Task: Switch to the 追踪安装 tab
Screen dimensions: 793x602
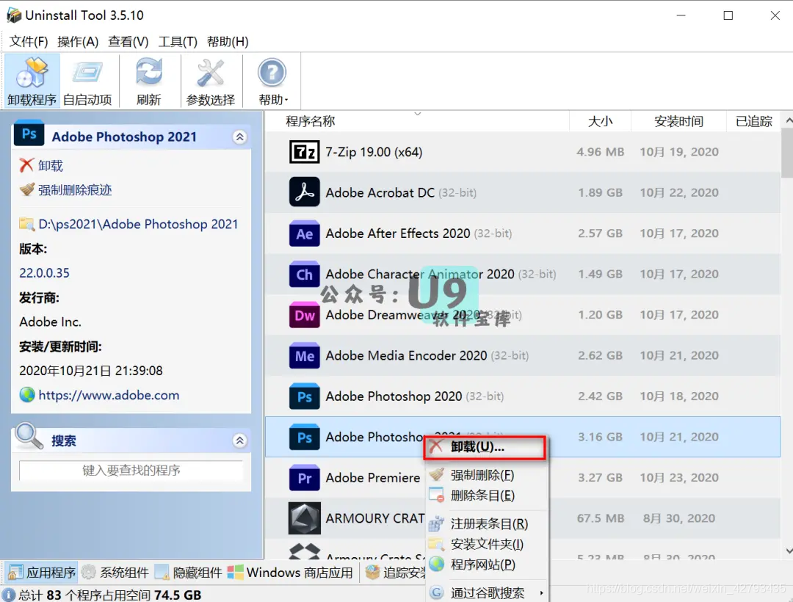Action: (x=395, y=572)
